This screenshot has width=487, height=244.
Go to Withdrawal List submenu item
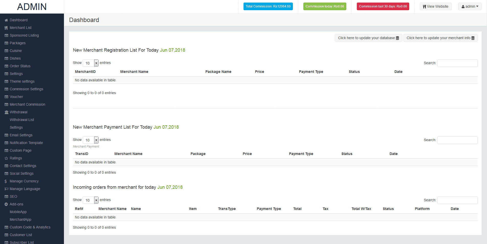point(22,120)
